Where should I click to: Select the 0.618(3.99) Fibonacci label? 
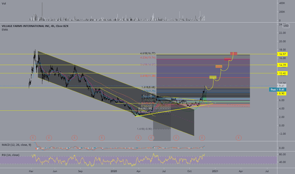coord(145,109)
